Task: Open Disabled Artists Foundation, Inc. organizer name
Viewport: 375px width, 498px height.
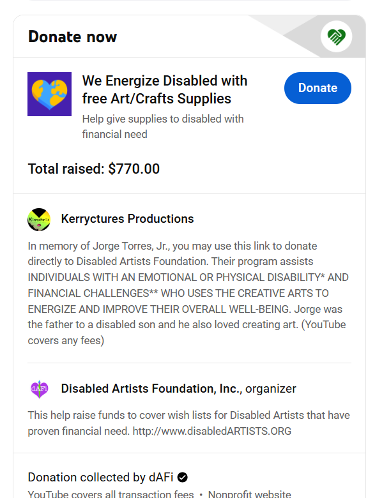Action: 151,389
